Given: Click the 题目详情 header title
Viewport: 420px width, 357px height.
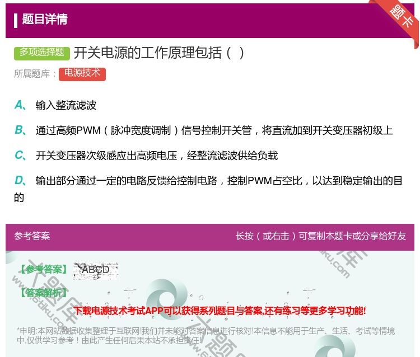Looking at the screenshot, I should click(x=44, y=19).
